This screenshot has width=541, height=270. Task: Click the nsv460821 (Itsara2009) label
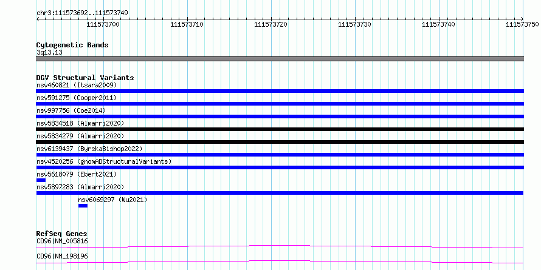[x=77, y=85]
